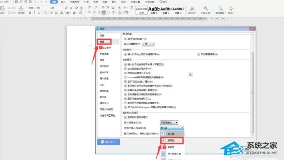This screenshot has height=160, width=284.
Task: Click the Paste clipboard icon
Action: (x=2, y=8)
